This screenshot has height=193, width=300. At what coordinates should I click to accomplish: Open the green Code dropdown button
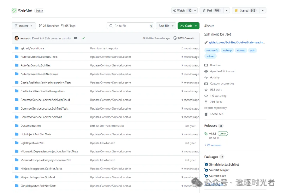[188, 26]
